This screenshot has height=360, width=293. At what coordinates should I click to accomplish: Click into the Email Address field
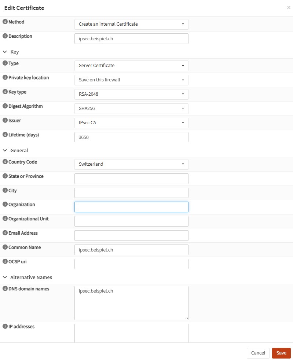(131, 236)
